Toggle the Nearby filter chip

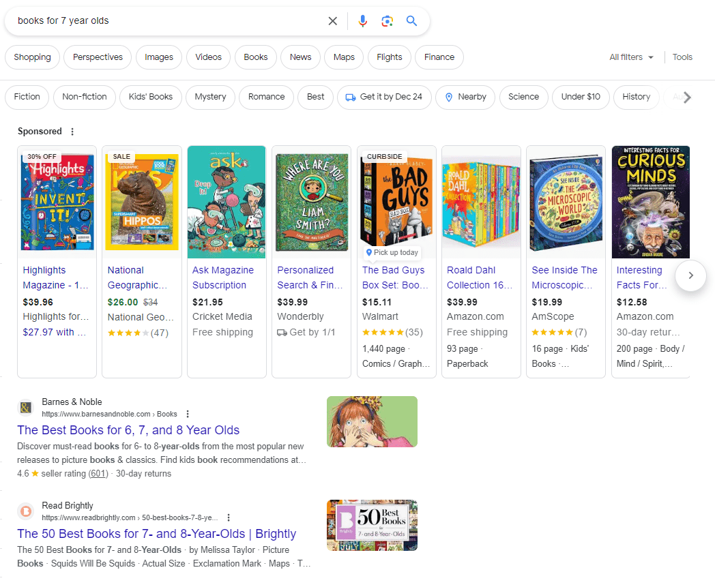465,97
